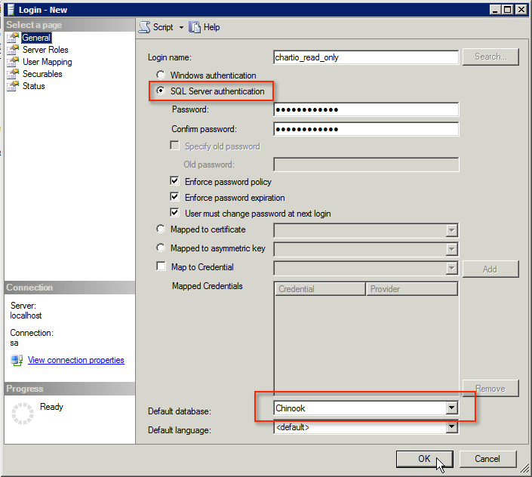
Task: Click the connection properties icon
Action: tap(17, 361)
